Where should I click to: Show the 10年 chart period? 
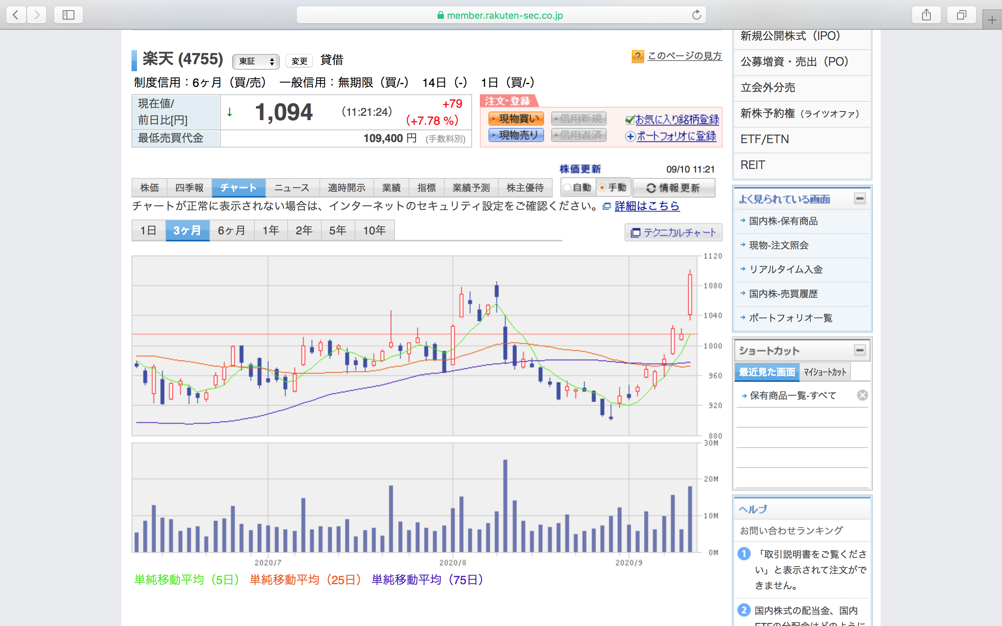click(375, 230)
